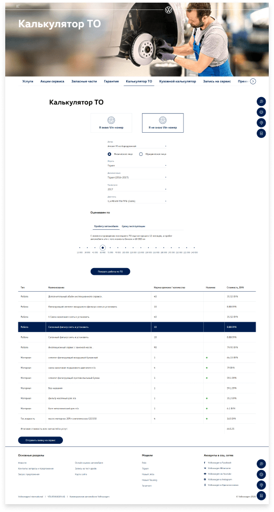274x512 pixels.
Task: Open the hamburger menu in the header
Action: click(x=18, y=6)
